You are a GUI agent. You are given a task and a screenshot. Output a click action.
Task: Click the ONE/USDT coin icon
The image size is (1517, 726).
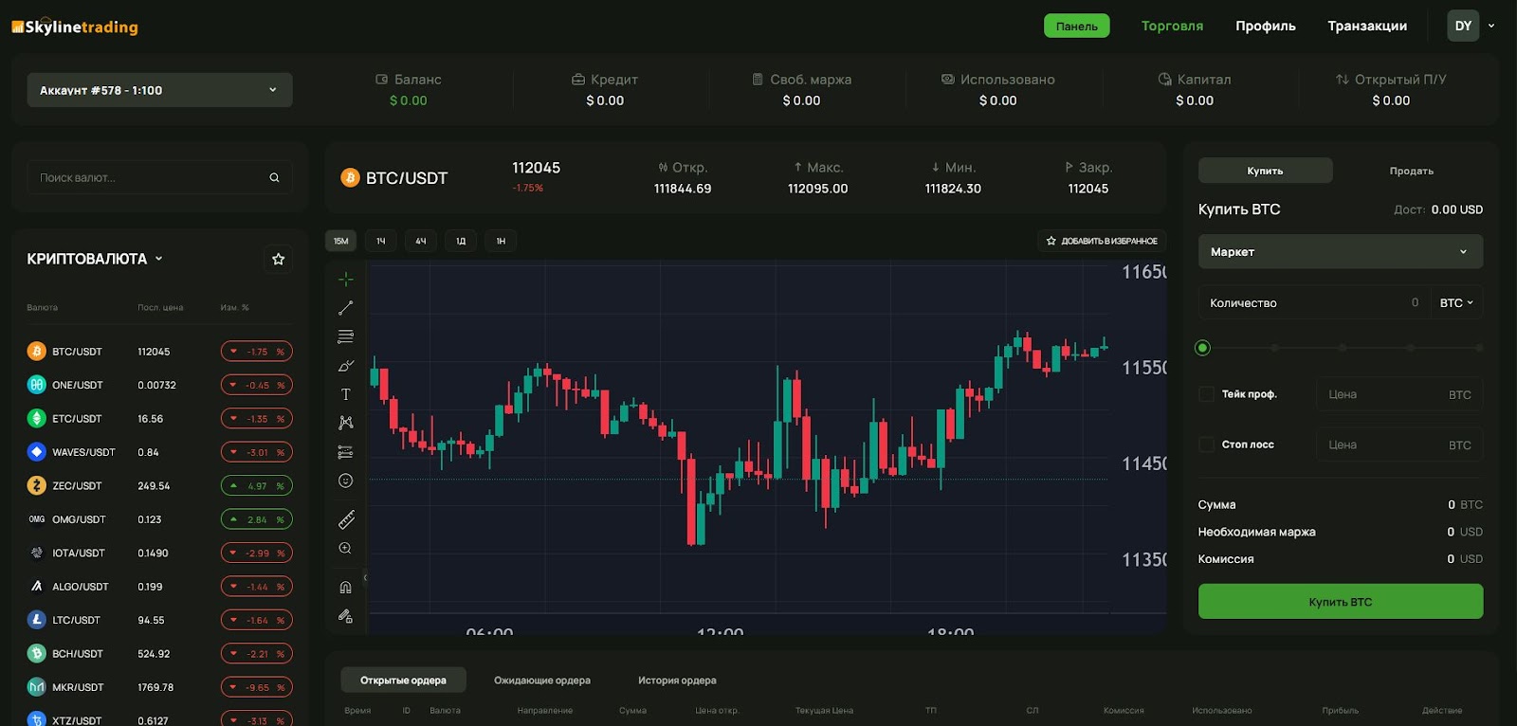point(36,385)
